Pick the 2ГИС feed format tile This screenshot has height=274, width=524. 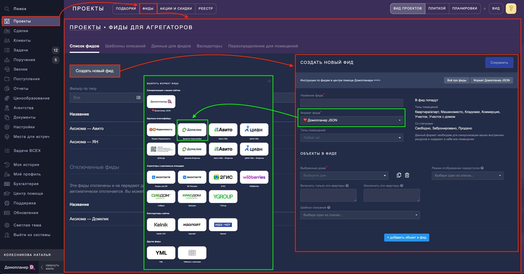click(x=223, y=177)
